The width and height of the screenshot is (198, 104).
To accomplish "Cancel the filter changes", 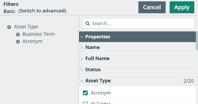I will click(152, 7).
